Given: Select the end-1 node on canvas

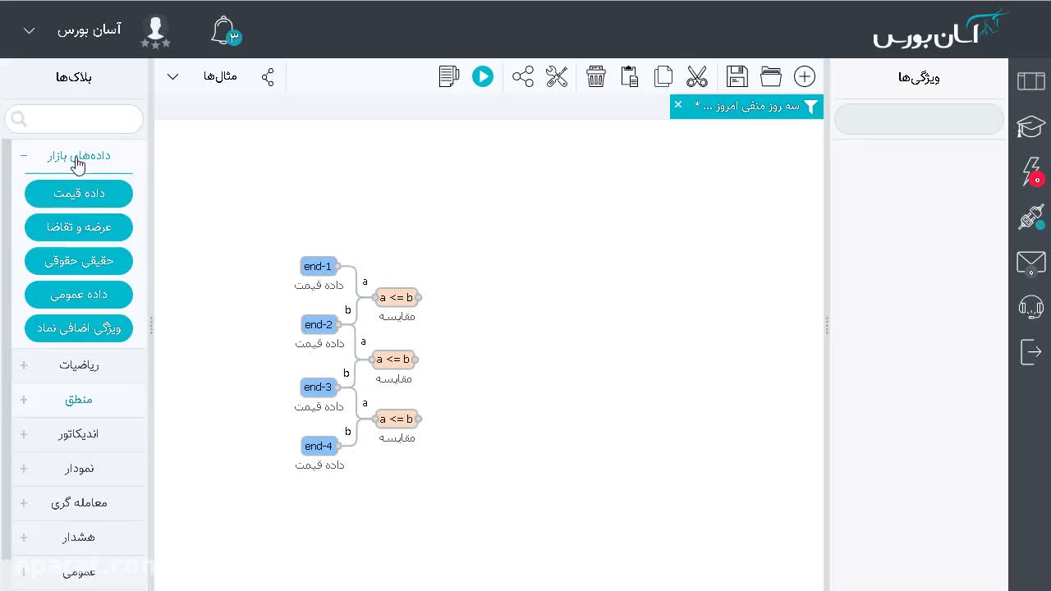Looking at the screenshot, I should point(319,266).
